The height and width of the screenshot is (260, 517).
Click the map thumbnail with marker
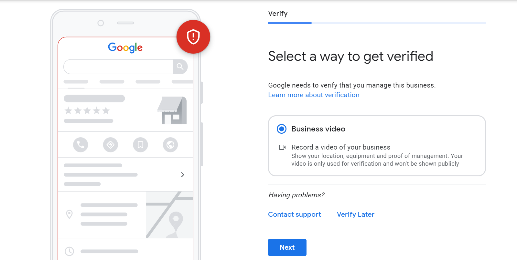169,215
